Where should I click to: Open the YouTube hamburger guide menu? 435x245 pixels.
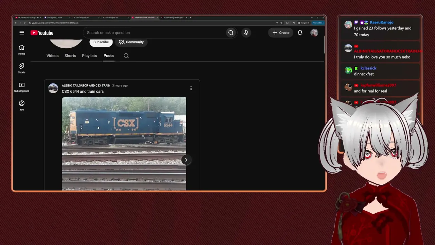pyautogui.click(x=22, y=33)
